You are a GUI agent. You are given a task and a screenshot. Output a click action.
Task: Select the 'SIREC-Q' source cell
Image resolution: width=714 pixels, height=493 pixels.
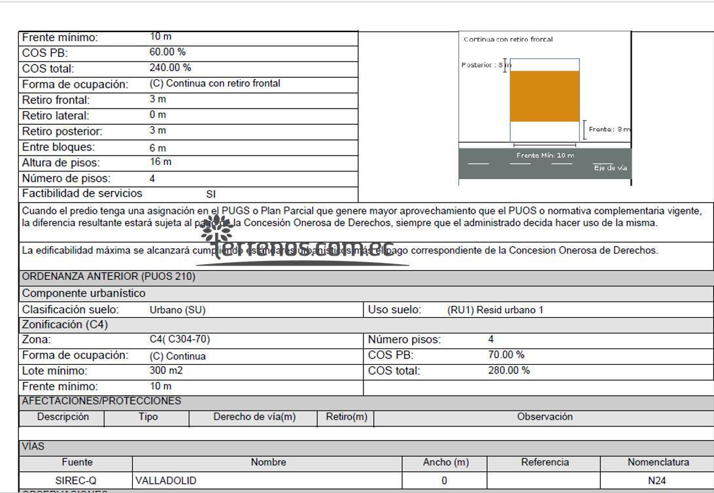point(76,481)
